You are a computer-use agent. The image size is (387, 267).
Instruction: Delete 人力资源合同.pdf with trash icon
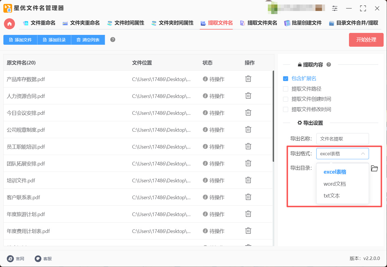pos(248,96)
